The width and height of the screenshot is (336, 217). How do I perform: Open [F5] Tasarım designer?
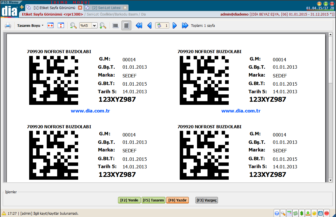[x=153, y=200]
